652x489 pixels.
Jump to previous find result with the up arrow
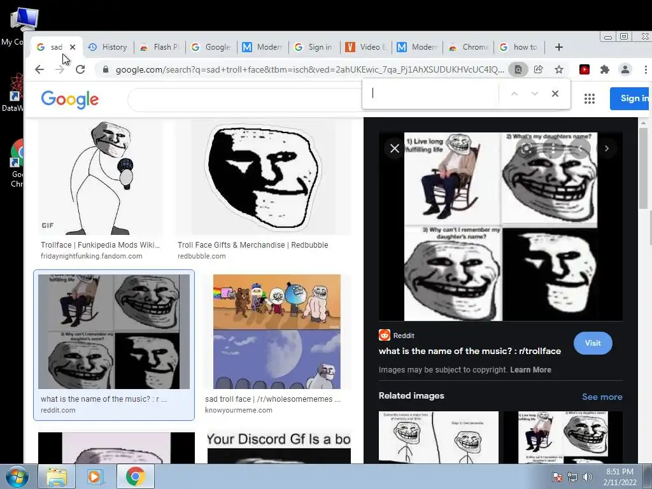tap(514, 94)
